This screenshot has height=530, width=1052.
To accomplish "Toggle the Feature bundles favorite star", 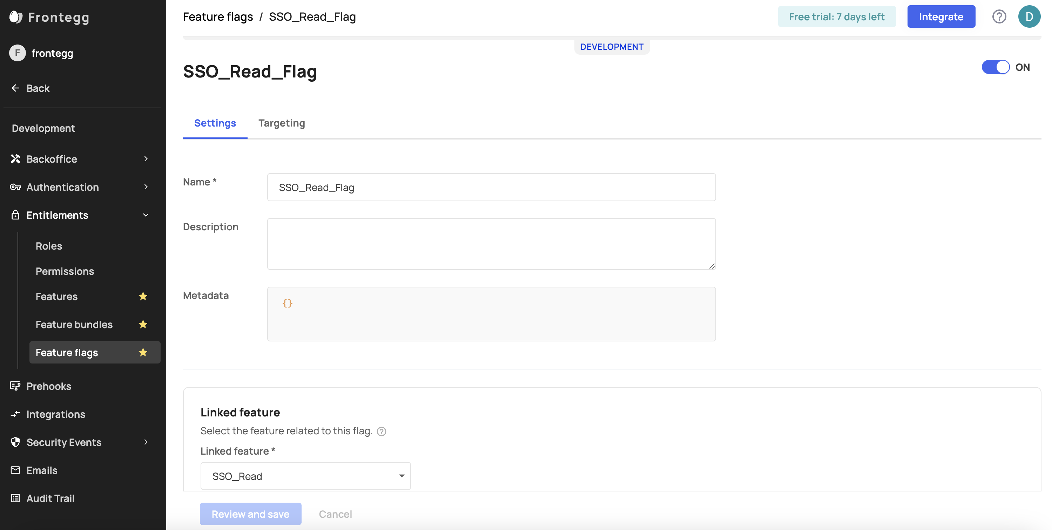I will coord(143,324).
